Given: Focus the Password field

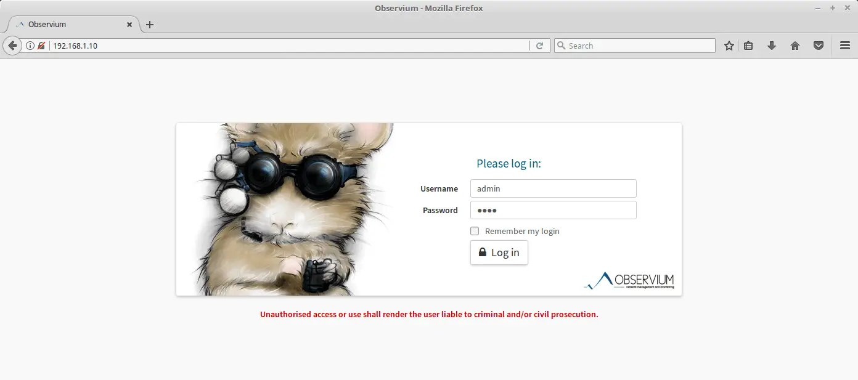Looking at the screenshot, I should click(x=553, y=210).
